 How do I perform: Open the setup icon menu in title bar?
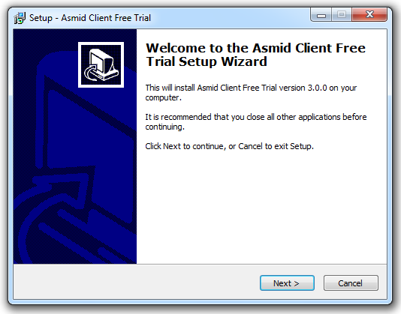20,18
